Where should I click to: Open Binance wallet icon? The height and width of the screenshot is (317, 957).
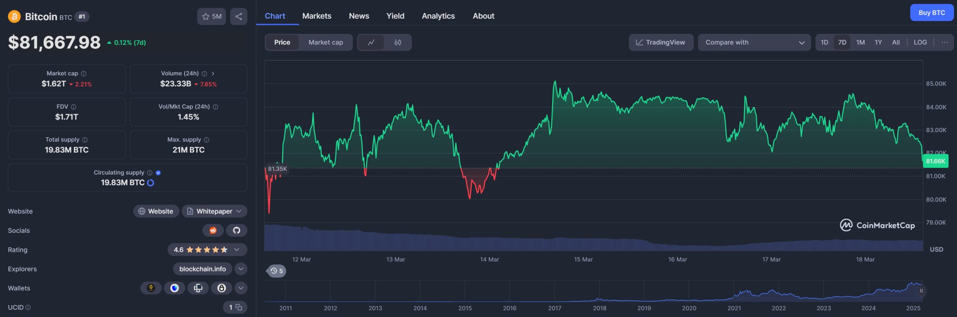pyautogui.click(x=151, y=288)
